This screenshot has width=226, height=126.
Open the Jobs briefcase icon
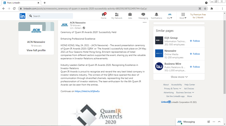(x=130, y=16)
